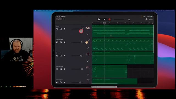Click the record-enable dot on Grand Piano track
Screen dimensions: 176x99
pos(65,56)
